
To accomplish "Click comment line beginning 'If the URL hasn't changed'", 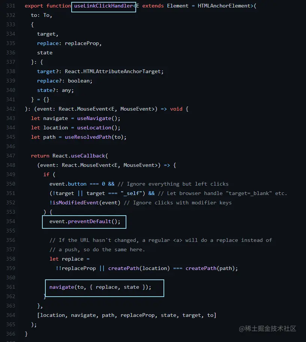I will click(x=161, y=240).
